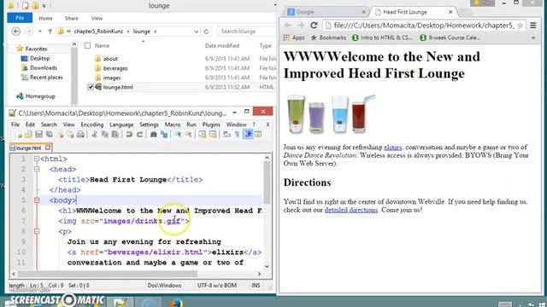Open the Share ribbon tab
Screen dimensions: 547x307
[x=72, y=18]
